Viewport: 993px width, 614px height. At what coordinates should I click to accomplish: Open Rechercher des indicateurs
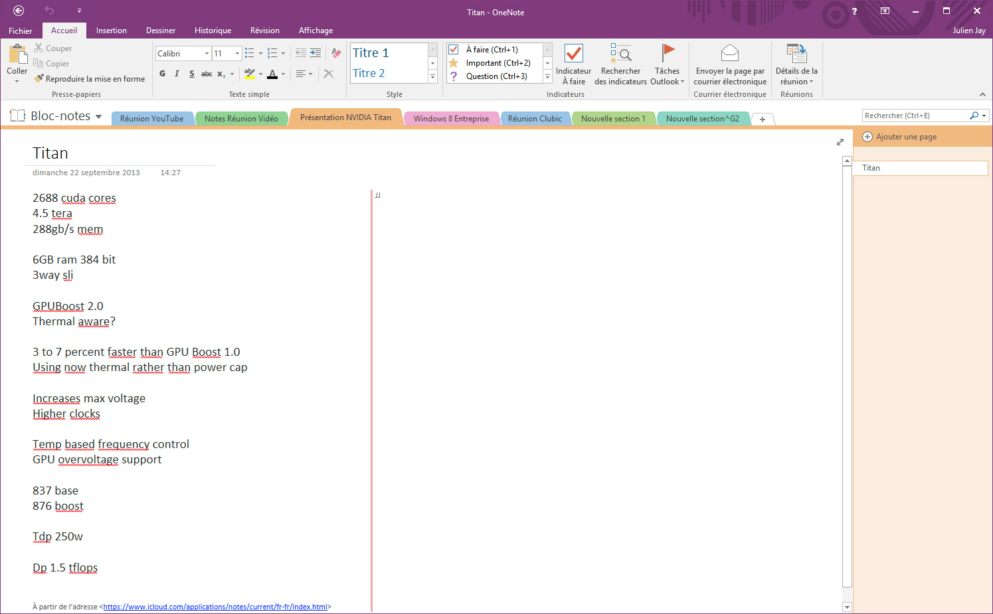tap(620, 63)
